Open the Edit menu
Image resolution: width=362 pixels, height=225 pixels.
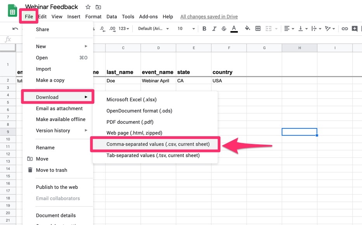point(42,17)
